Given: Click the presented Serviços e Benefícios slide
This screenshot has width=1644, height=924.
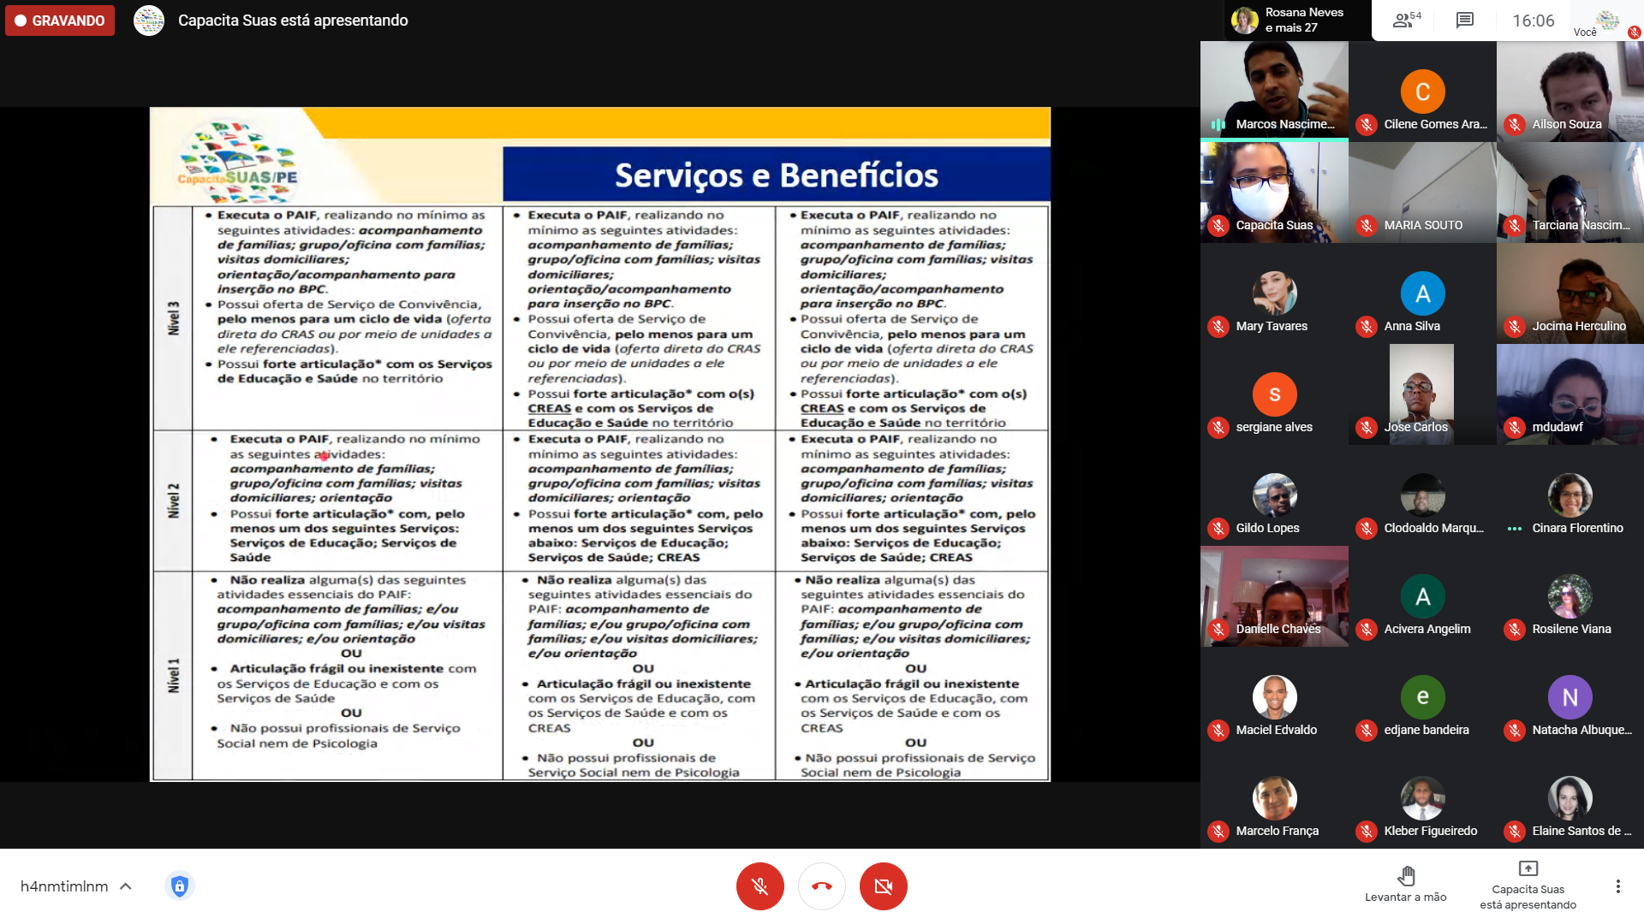Looking at the screenshot, I should tap(599, 444).
